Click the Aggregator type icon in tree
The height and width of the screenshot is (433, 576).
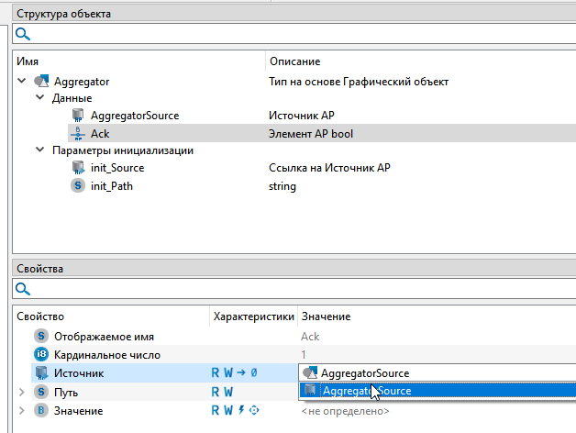coord(41,82)
